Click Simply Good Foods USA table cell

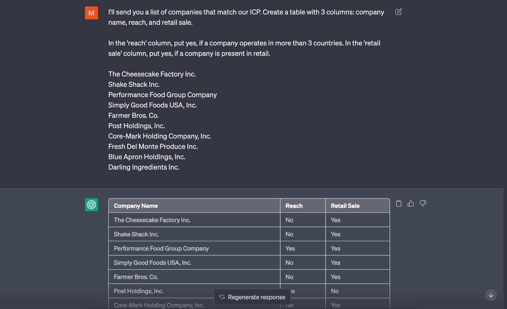152,263
